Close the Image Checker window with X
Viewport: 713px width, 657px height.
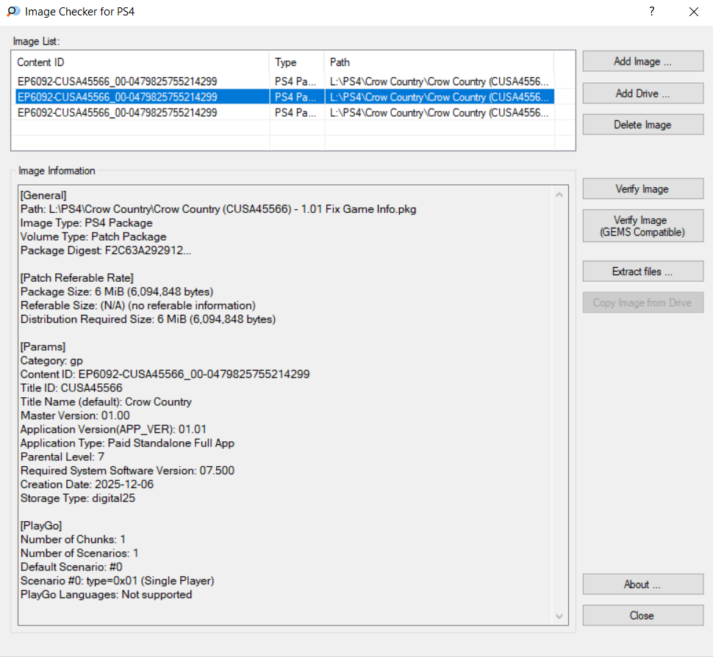click(x=693, y=12)
